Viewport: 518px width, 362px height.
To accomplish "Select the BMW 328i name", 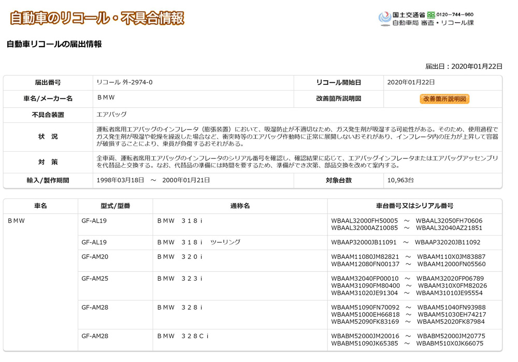I will 180,307.
